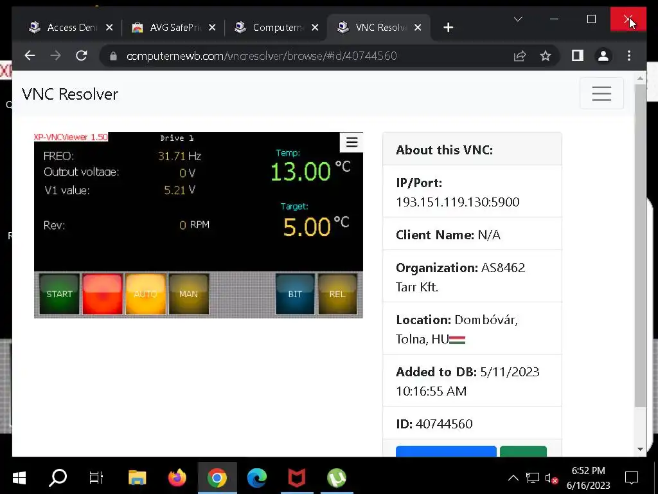The image size is (658, 494).
Task: Click the blue BIT button
Action: (x=295, y=294)
